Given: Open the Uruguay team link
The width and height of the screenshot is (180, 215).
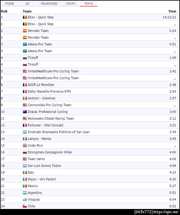Looking at the screenshot, I should [x=34, y=199].
